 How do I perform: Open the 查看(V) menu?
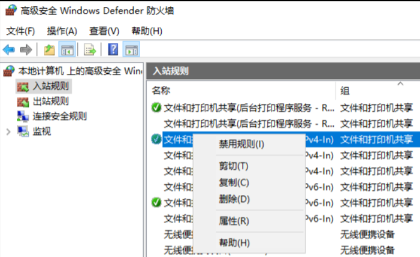(x=104, y=31)
